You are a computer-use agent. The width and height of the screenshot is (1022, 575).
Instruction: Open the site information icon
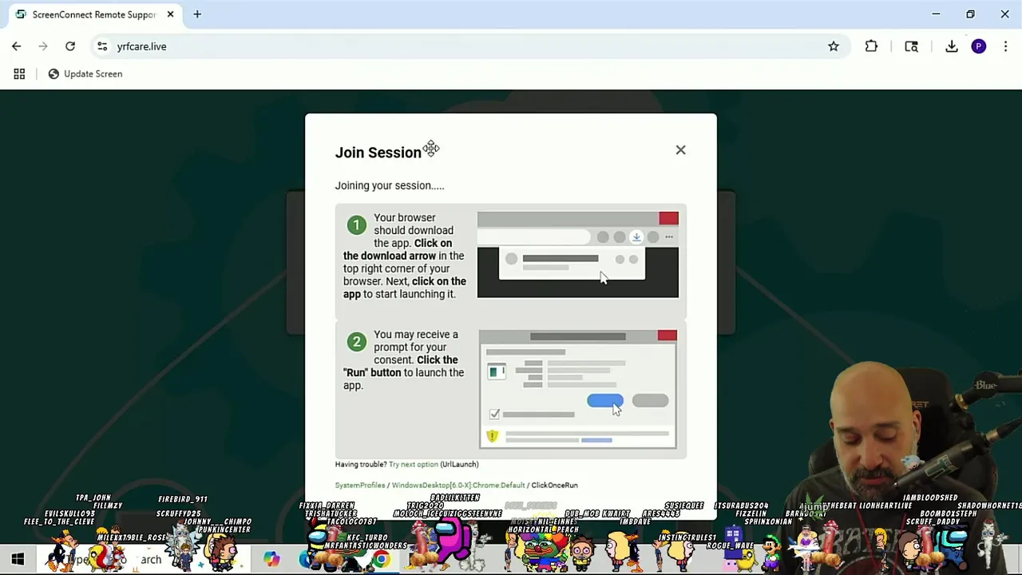102,46
